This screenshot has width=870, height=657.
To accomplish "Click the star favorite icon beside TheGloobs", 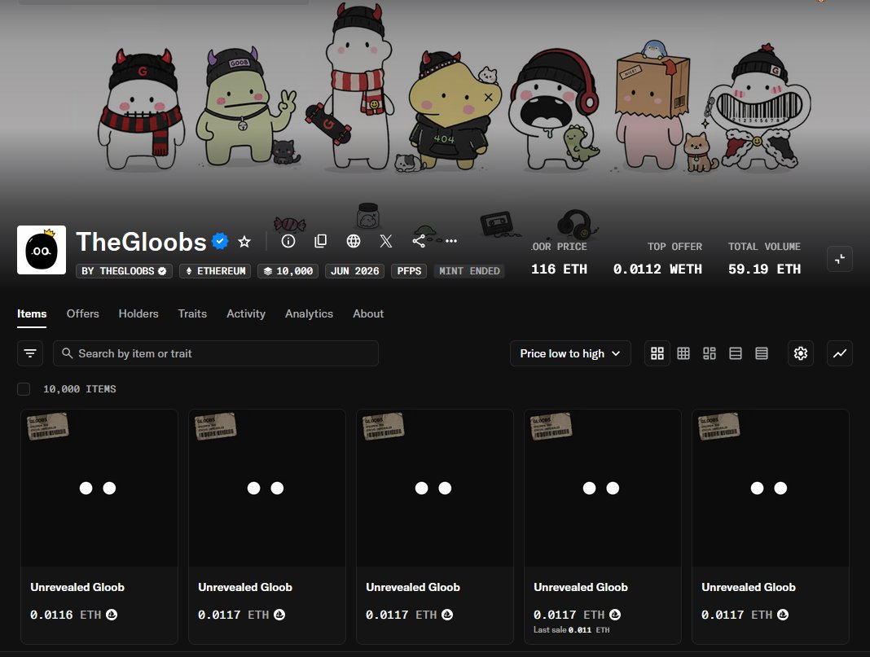I will 244,242.
